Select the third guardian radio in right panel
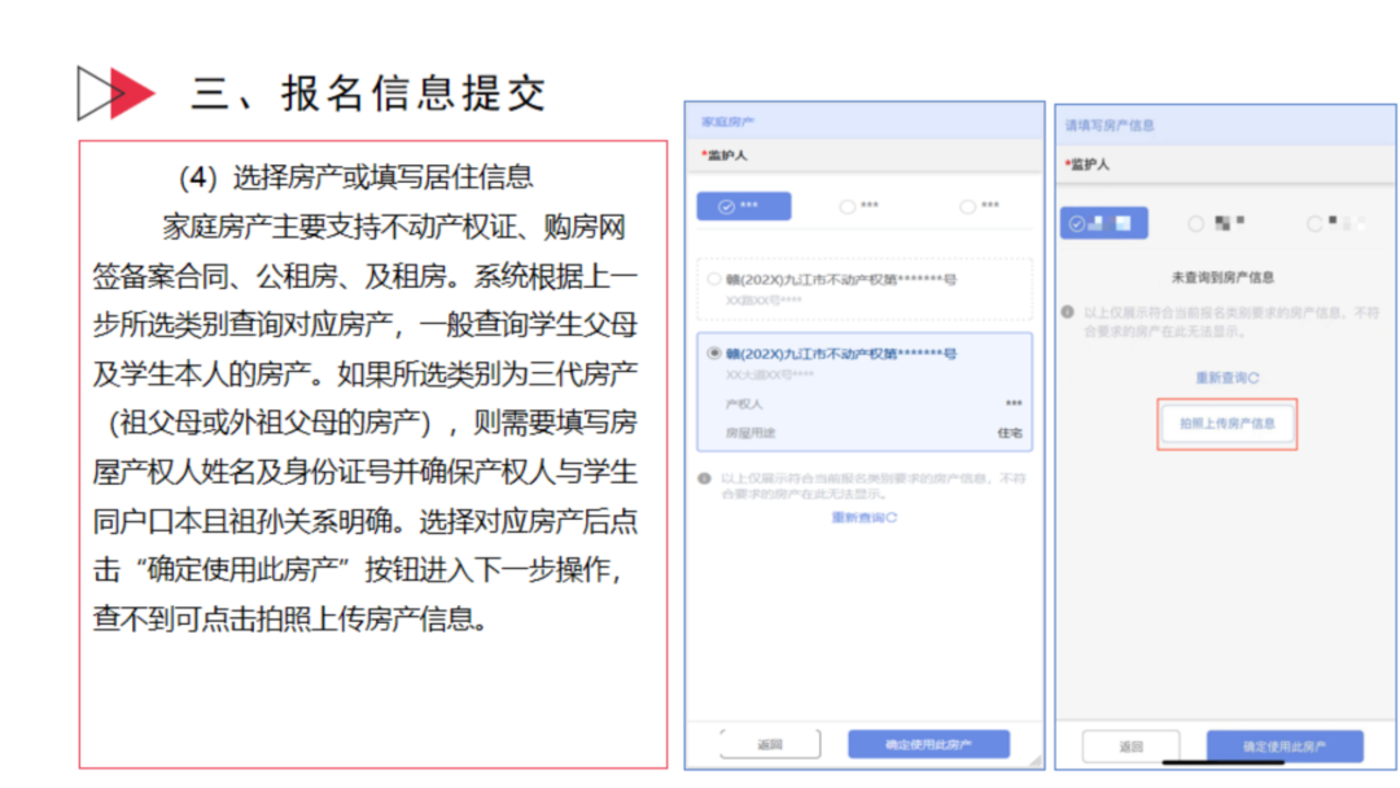 (1315, 223)
